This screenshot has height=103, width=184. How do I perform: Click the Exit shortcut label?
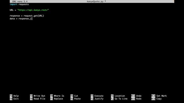(16, 99)
